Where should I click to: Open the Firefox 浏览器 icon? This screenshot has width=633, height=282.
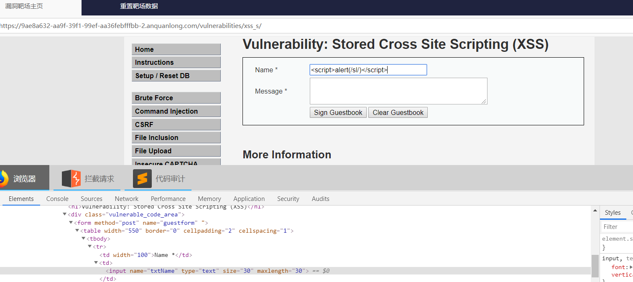tap(3, 178)
